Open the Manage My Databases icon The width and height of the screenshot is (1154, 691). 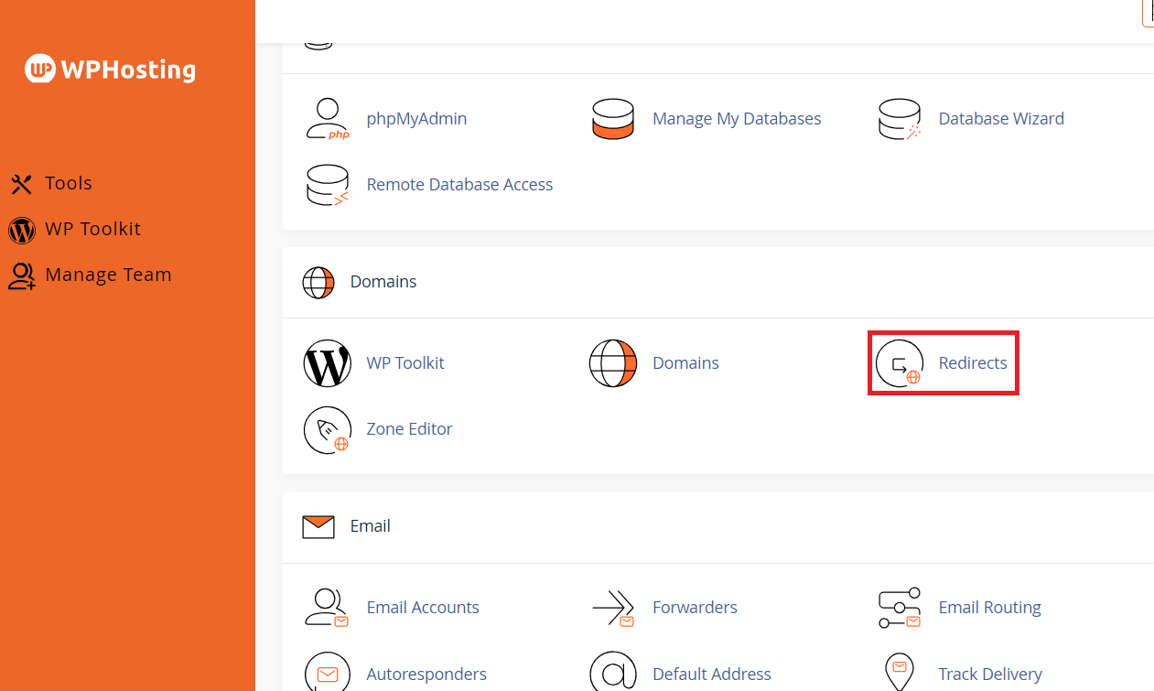[x=613, y=119]
